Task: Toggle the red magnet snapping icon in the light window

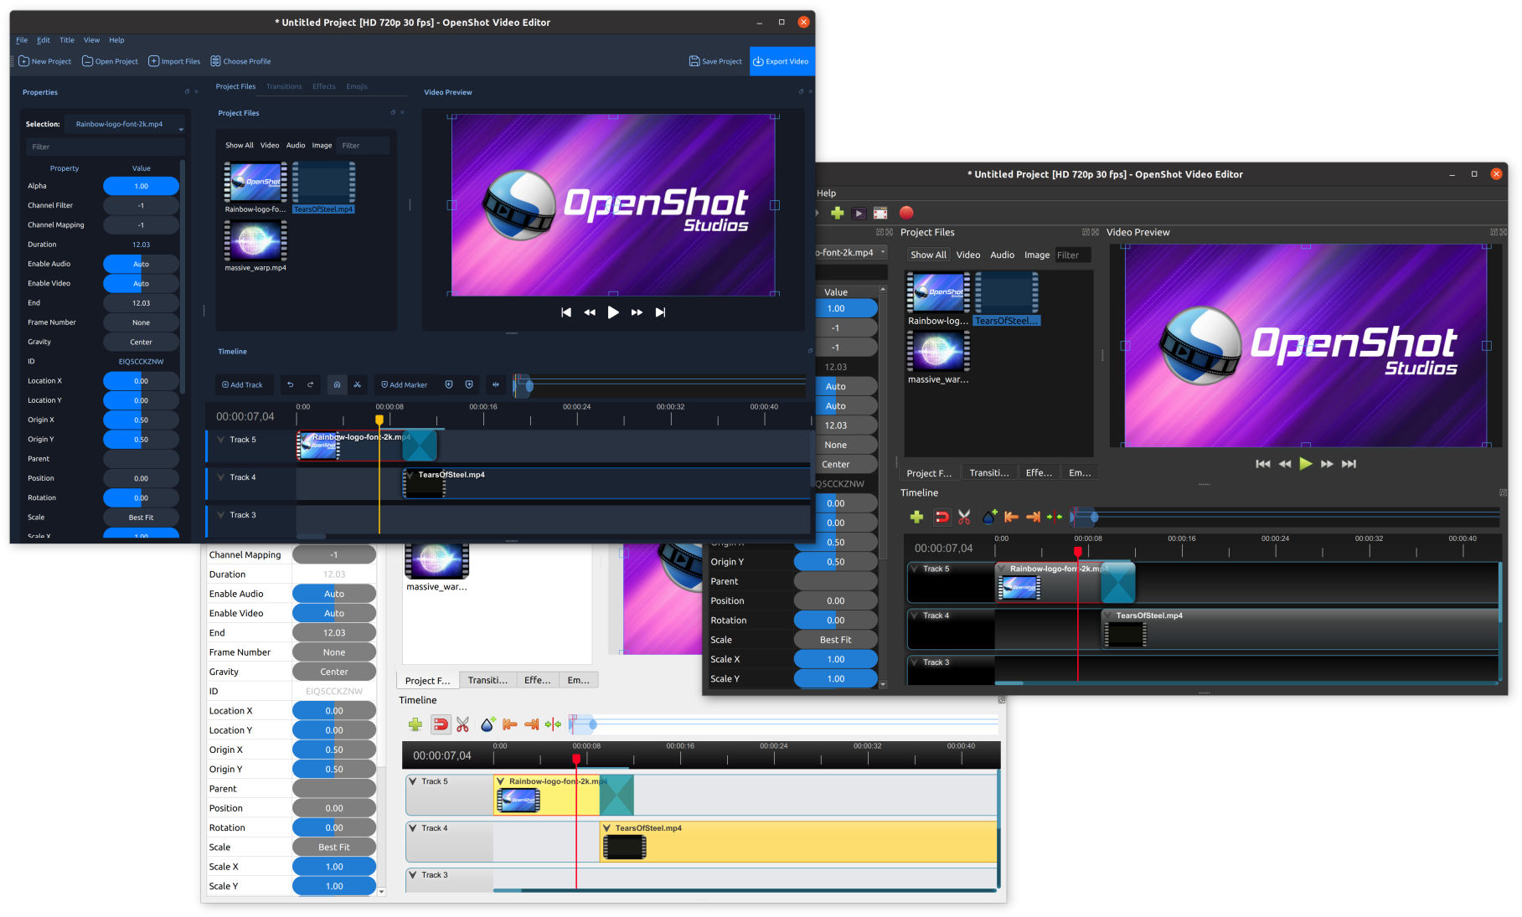Action: (441, 724)
